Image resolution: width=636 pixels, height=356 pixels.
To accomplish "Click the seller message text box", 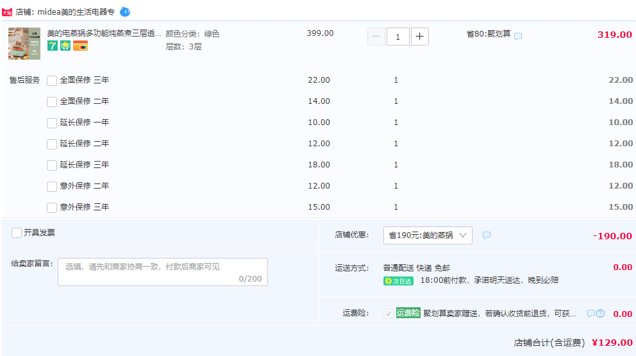I will pyautogui.click(x=163, y=272).
